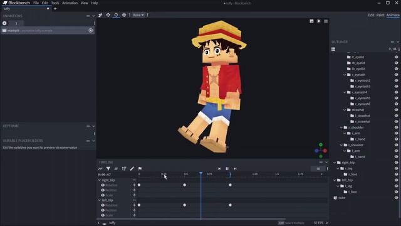Select the example animation entry
401x226 pixels.
coord(48,31)
